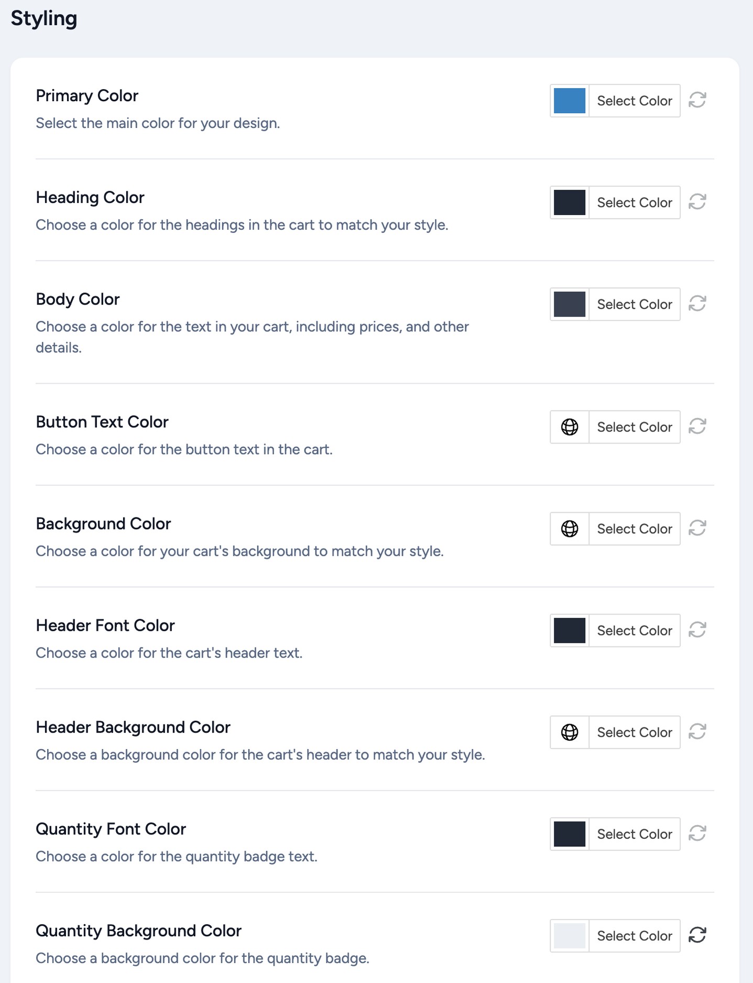This screenshot has height=983, width=753.
Task: Click the blue Primary Color swatch
Action: click(x=570, y=101)
